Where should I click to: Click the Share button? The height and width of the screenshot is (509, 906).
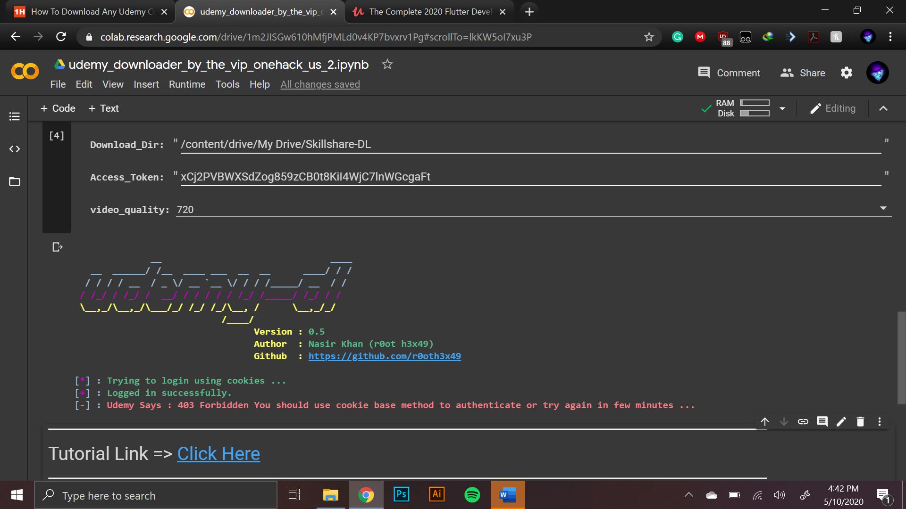803,73
